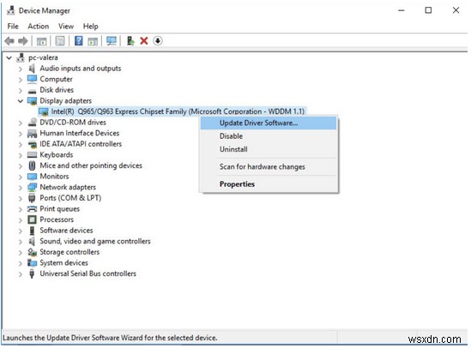Open Properties from the context menu
This screenshot has width=471, height=348.
269,184
